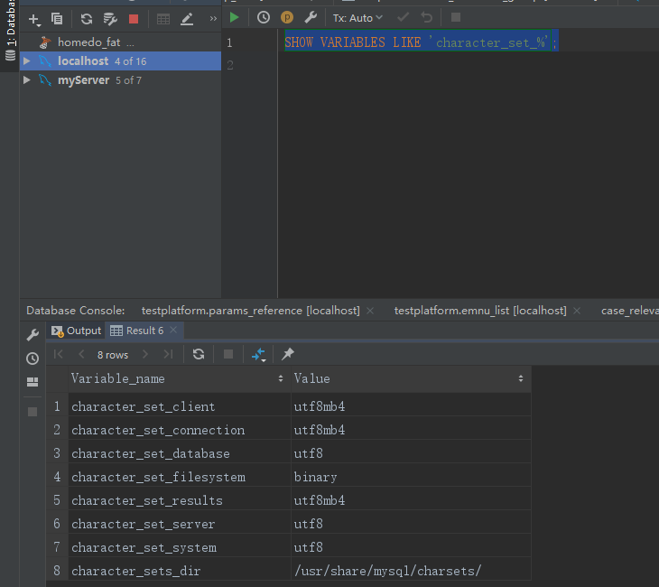659x587 pixels.
Task: Click the New (plus) database icon
Action: [34, 19]
